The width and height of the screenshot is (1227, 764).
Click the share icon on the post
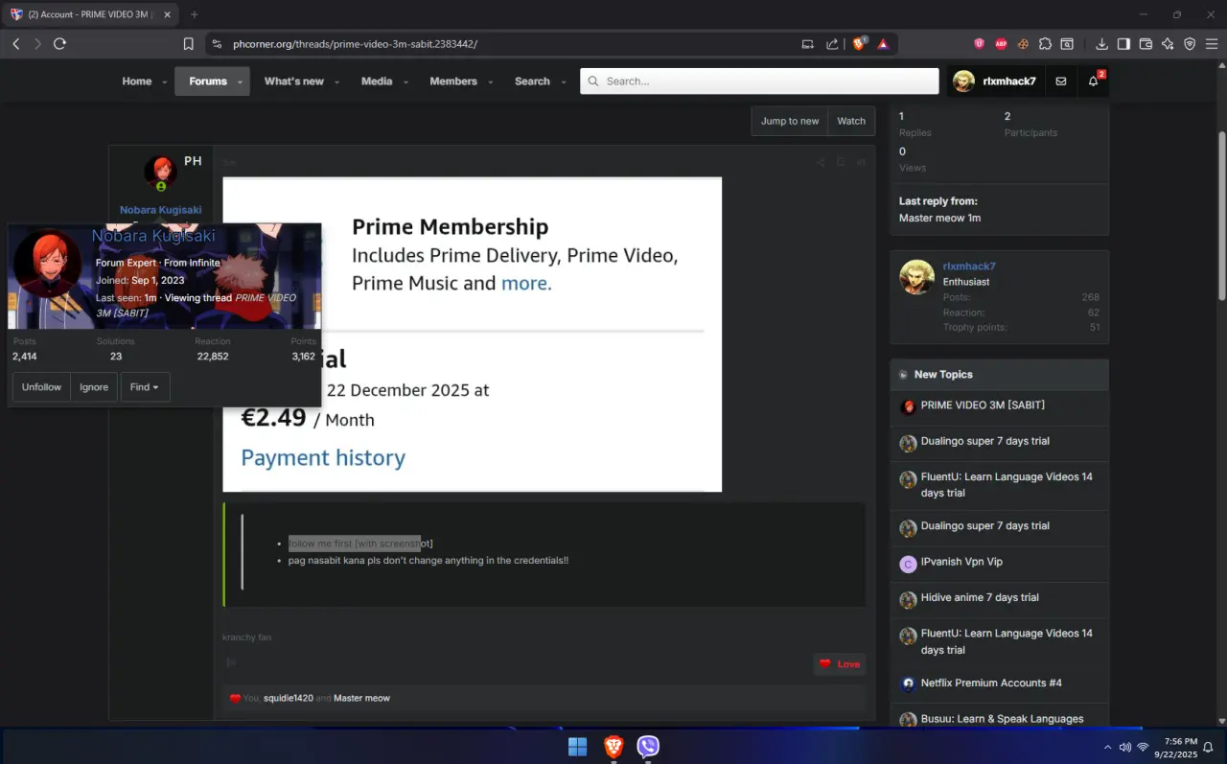point(821,162)
